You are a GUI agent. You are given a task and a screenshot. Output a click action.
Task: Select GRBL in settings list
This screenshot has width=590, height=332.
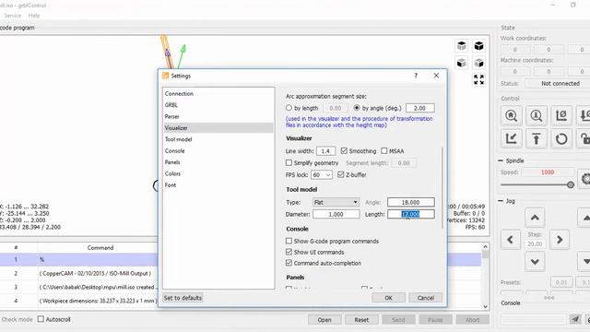218,105
